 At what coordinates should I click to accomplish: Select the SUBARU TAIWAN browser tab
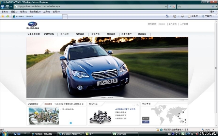click(x=37, y=16)
